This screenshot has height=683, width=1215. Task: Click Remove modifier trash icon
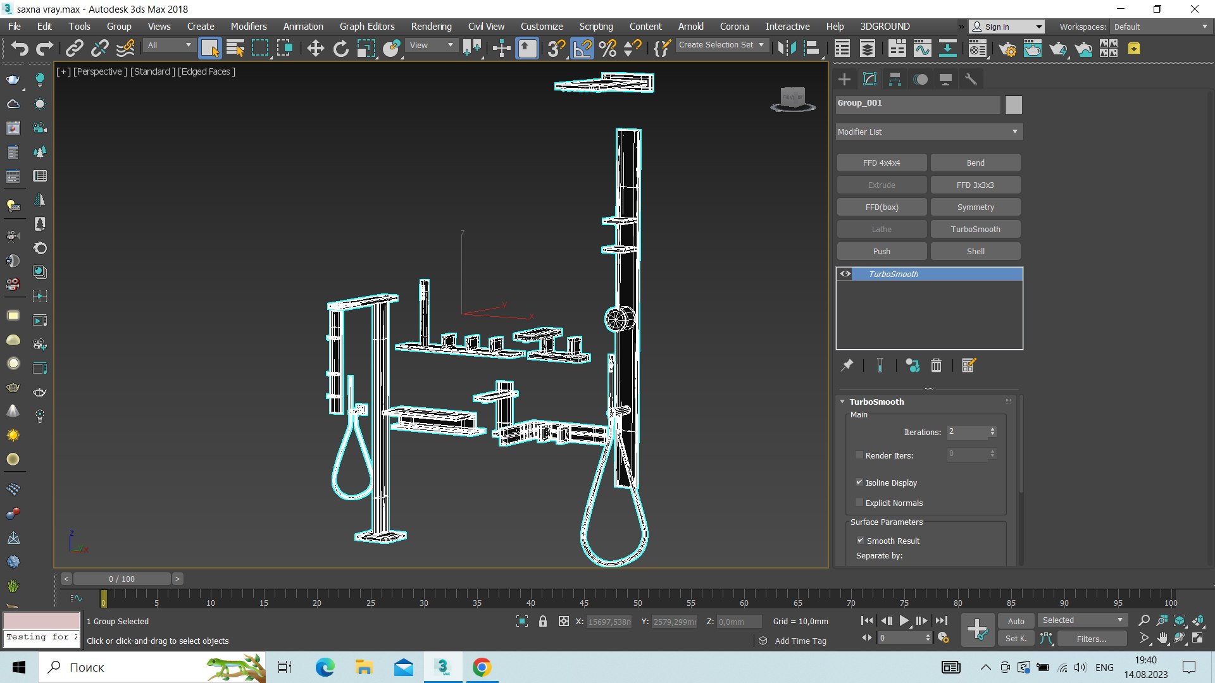point(936,365)
